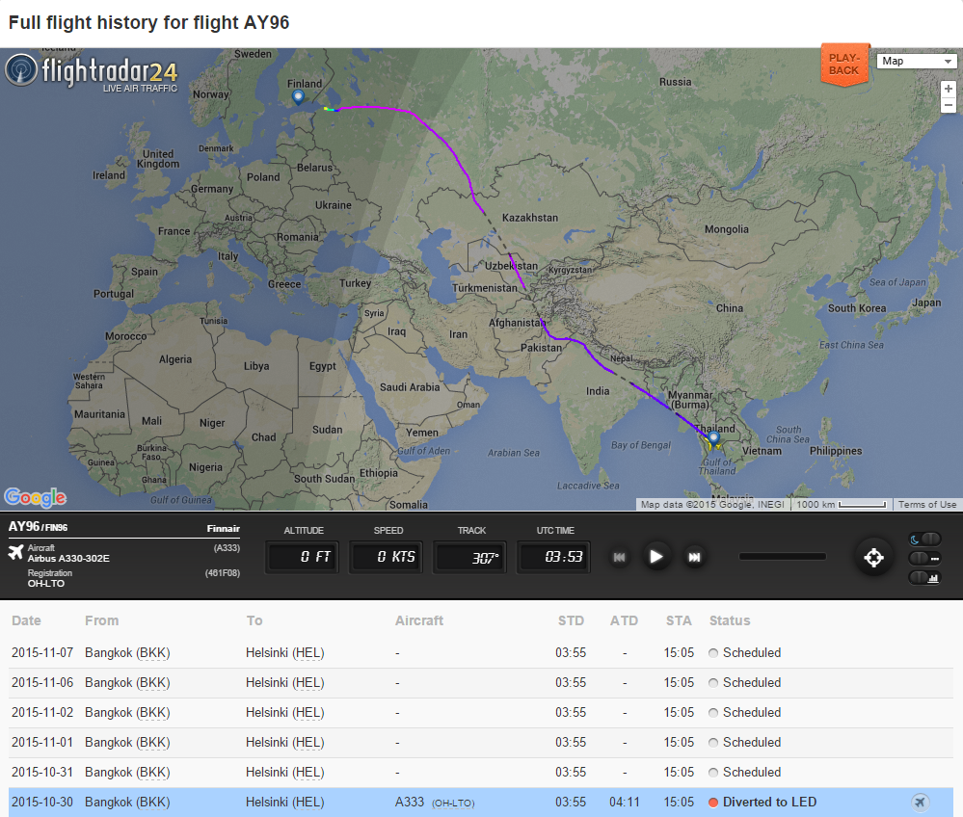The image size is (963, 817).
Task: Rewind flight playback to start
Action: point(620,558)
